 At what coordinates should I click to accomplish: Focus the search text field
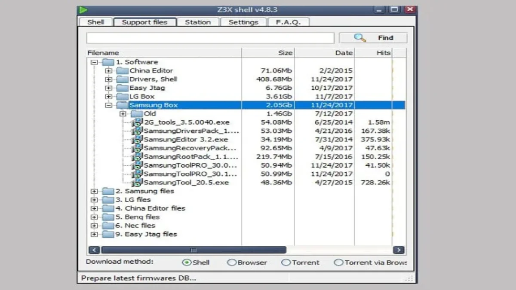pos(210,38)
